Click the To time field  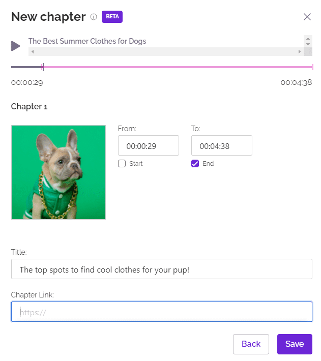pos(221,145)
